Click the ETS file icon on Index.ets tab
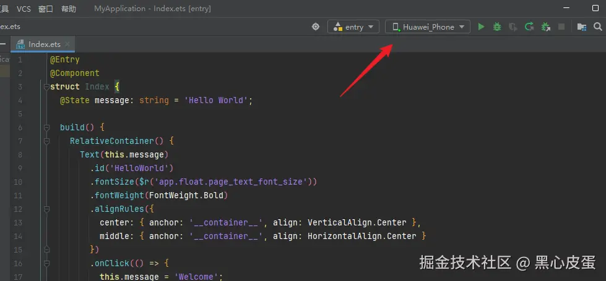This screenshot has height=281, width=606. click(20, 44)
